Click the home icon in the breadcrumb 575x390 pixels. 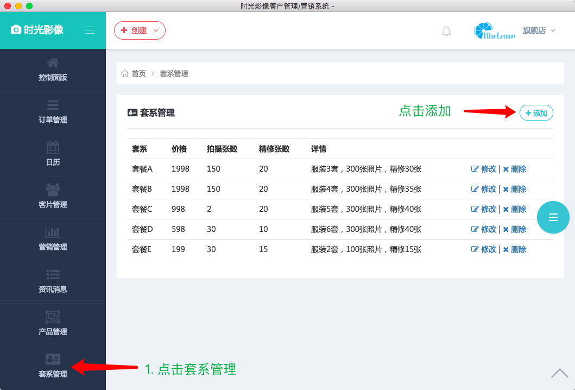tap(124, 73)
